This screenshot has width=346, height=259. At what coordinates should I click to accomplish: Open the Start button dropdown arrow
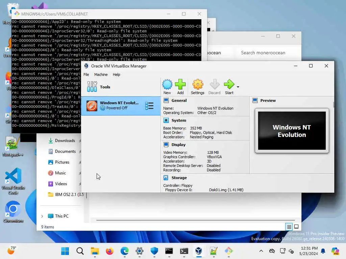(x=238, y=87)
